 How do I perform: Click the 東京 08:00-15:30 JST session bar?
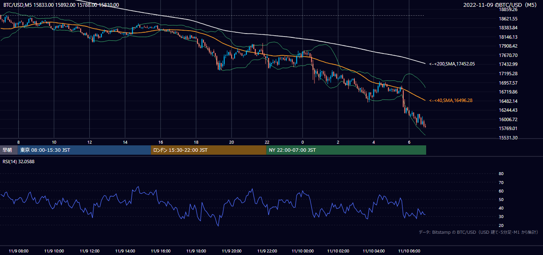click(x=85, y=150)
